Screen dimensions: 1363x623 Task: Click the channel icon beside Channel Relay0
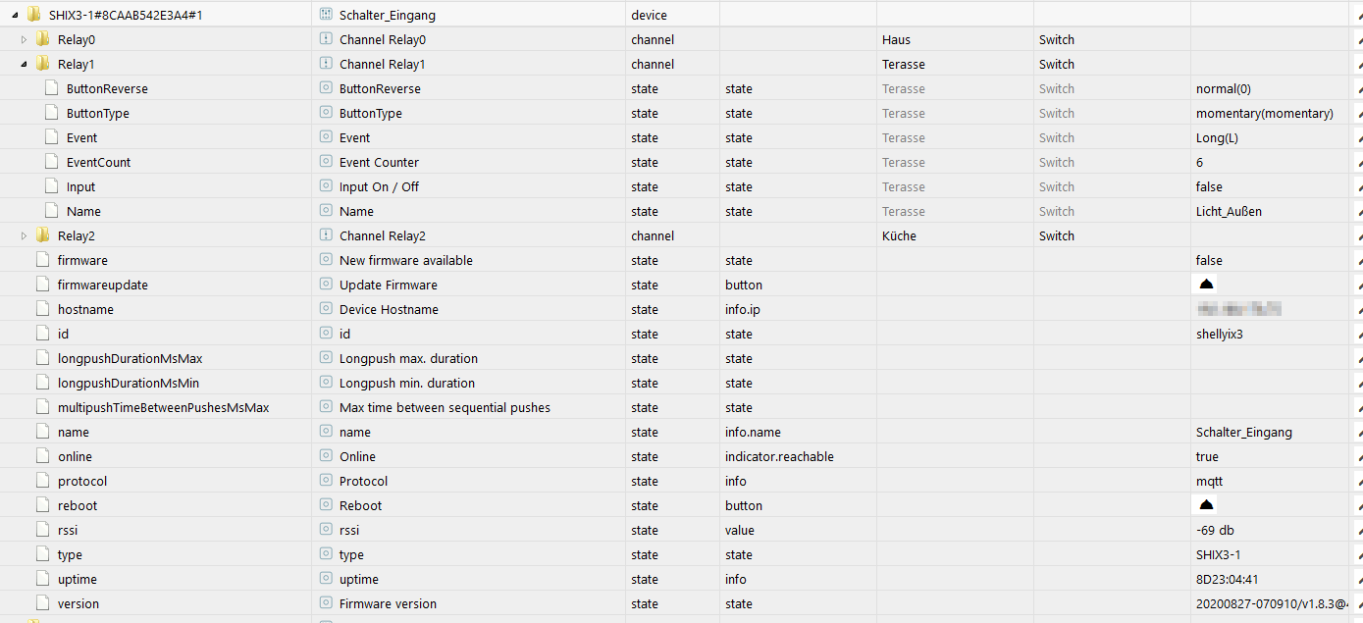(326, 39)
